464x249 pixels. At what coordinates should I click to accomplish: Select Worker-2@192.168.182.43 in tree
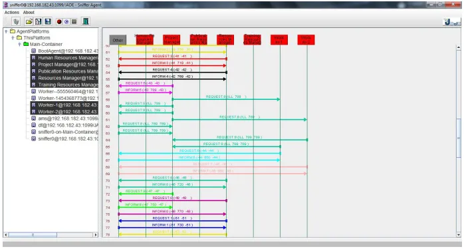pos(64,112)
